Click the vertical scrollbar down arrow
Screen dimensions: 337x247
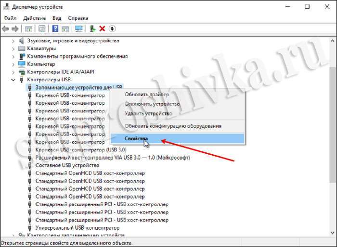pyautogui.click(x=333, y=233)
